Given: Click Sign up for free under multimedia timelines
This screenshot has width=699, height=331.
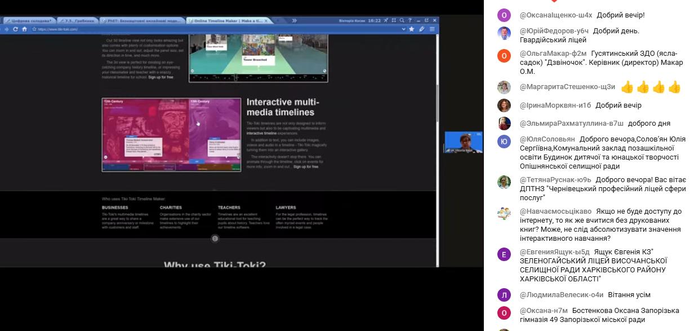Looking at the screenshot, I should pyautogui.click(x=306, y=167).
